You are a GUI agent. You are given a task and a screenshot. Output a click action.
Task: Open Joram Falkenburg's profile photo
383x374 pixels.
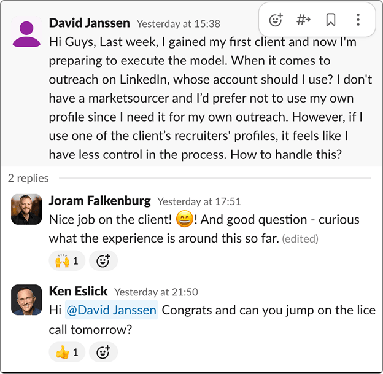[26, 209]
